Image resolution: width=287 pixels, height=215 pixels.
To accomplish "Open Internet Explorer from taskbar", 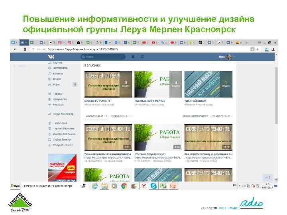I will (95, 186).
